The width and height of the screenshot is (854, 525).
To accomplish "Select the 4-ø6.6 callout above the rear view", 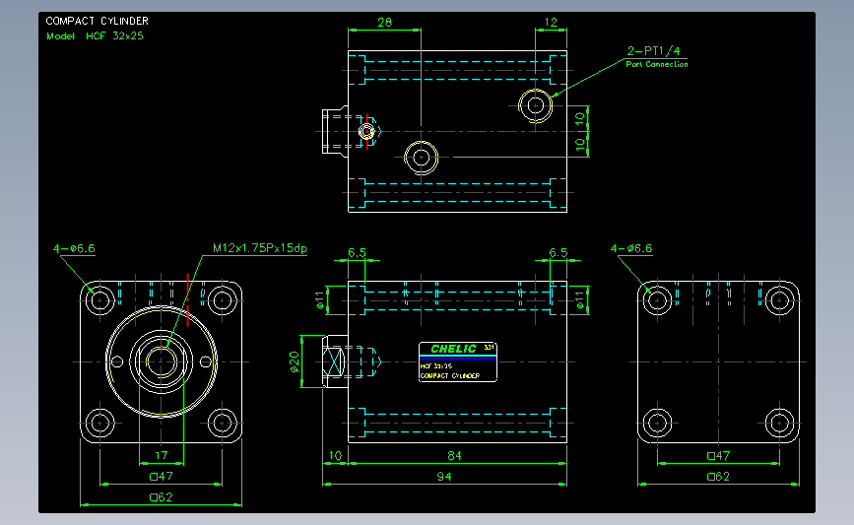I will 631,249.
